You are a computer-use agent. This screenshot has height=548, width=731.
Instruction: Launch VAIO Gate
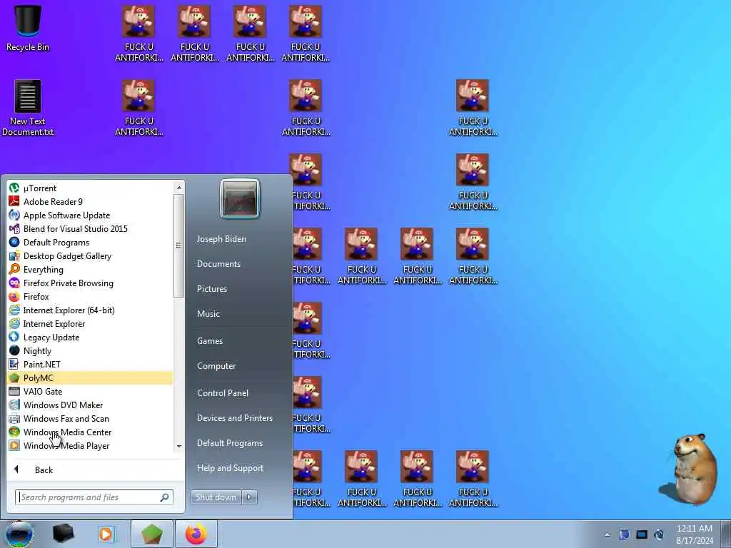click(90, 392)
